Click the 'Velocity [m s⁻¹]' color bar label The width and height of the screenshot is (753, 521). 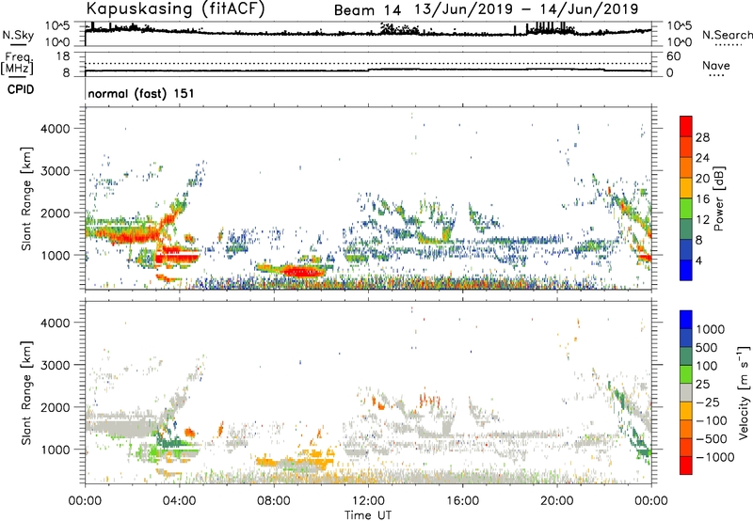click(x=744, y=392)
